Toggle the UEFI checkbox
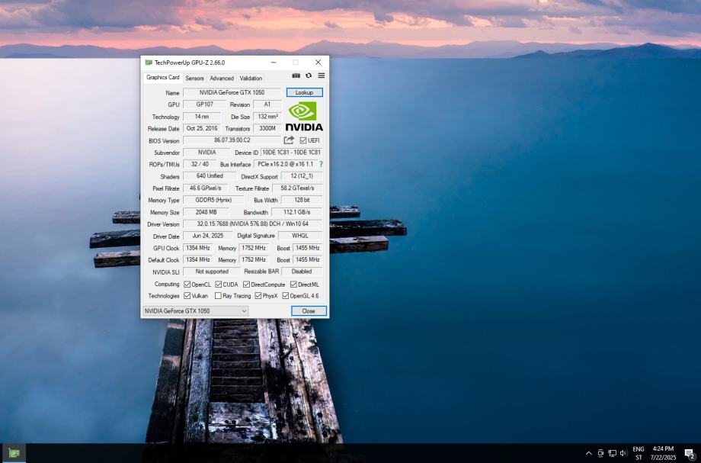The height and width of the screenshot is (463, 701). [x=302, y=140]
